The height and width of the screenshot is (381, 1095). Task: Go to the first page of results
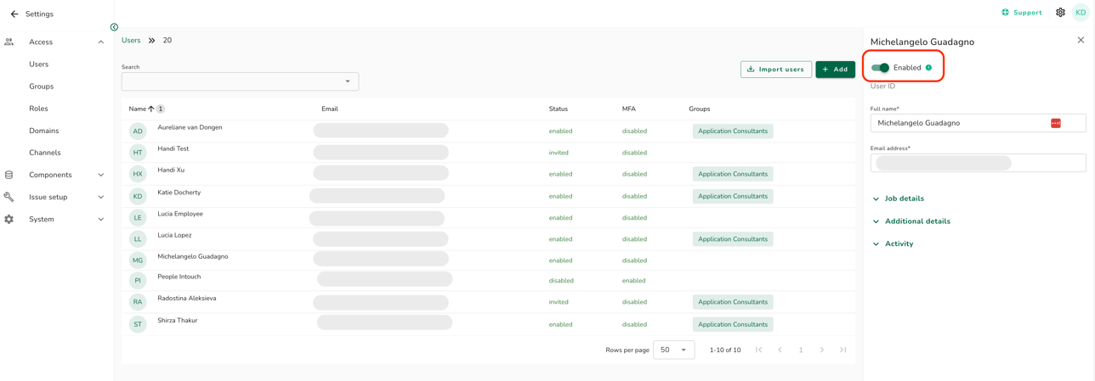[758, 350]
